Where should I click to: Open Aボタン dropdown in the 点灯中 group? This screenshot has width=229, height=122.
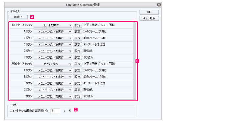53,31
